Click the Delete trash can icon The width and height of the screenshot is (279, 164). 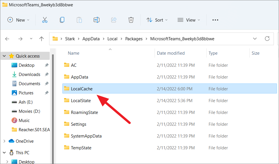pyautogui.click(x=131, y=20)
